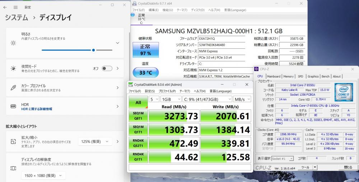
Task: Switch to CPU-Z Mainboard tab
Action: pyautogui.click(x=274, y=77)
